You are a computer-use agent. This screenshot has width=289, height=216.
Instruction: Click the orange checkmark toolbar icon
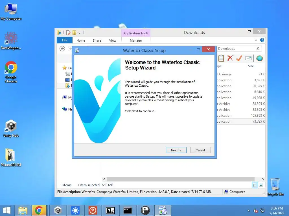pyautogui.click(x=239, y=58)
